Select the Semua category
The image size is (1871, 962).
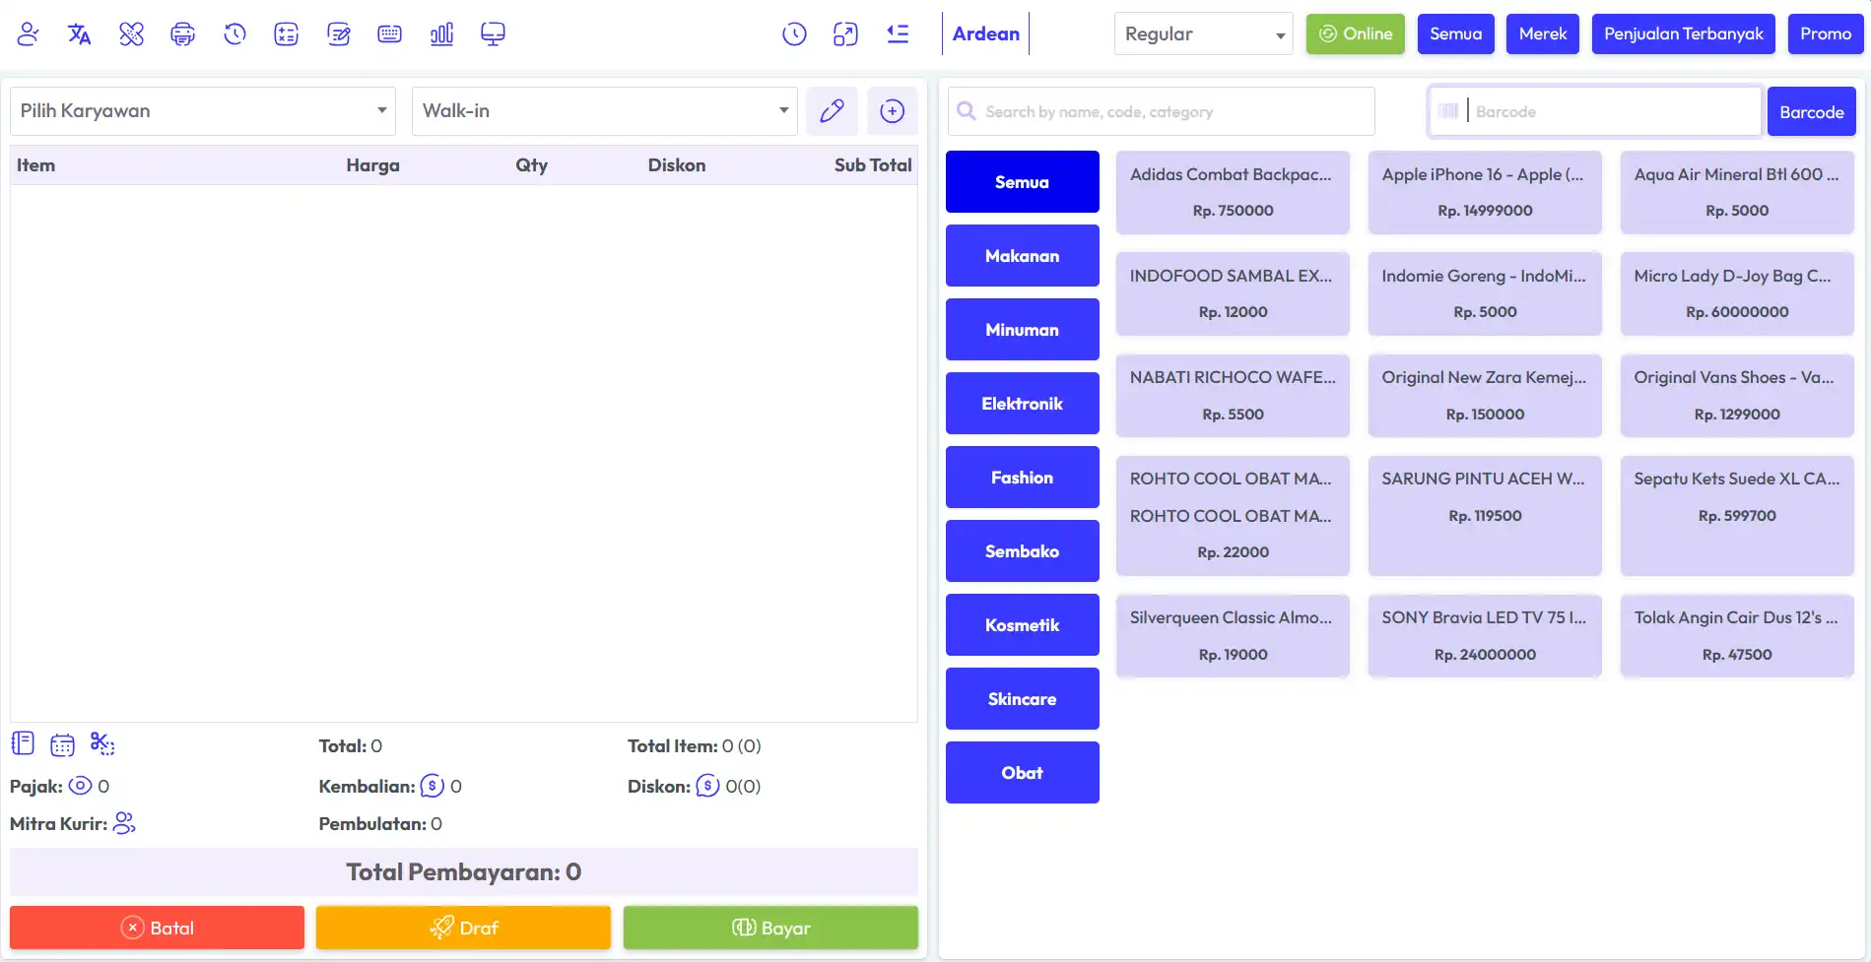tap(1023, 182)
